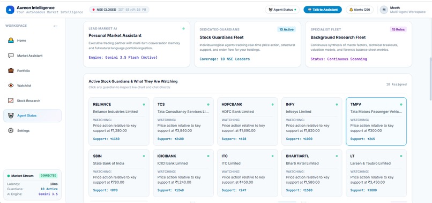Click the agent face icon in the header Agent Status
The image size is (432, 203).
pos(271,10)
